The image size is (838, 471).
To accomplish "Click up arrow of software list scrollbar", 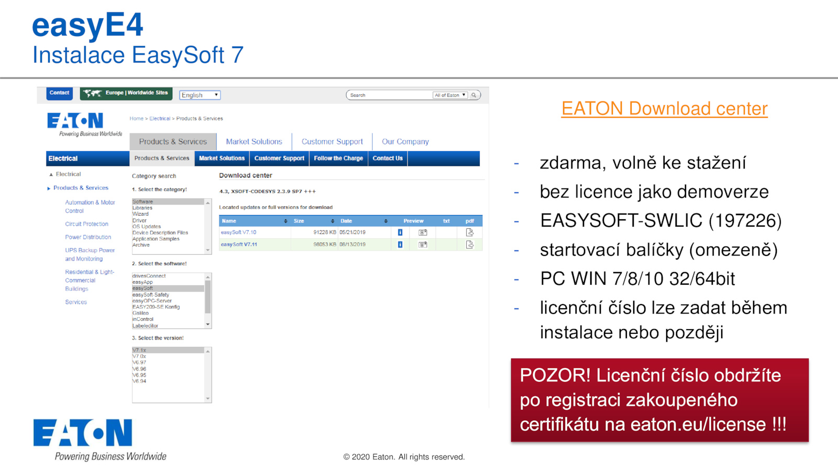I will point(208,277).
